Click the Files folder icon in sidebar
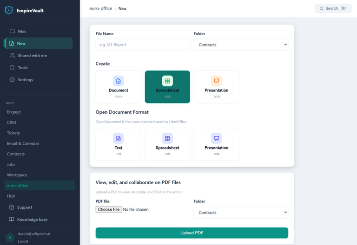 tap(12, 31)
